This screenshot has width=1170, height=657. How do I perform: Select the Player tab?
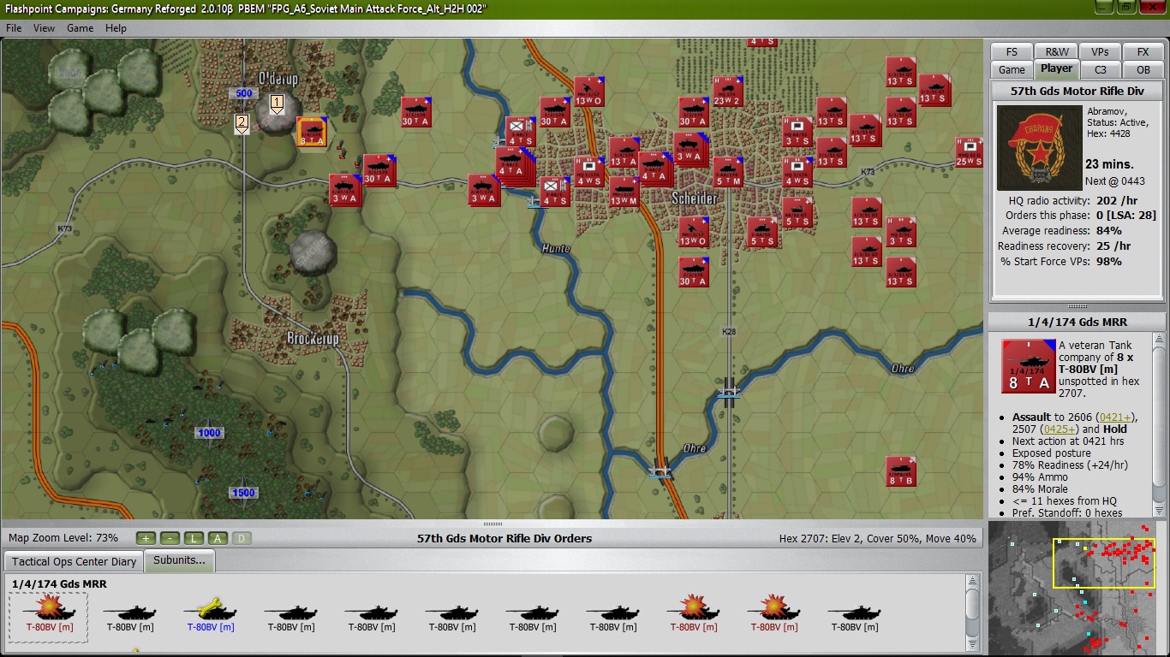pyautogui.click(x=1056, y=68)
